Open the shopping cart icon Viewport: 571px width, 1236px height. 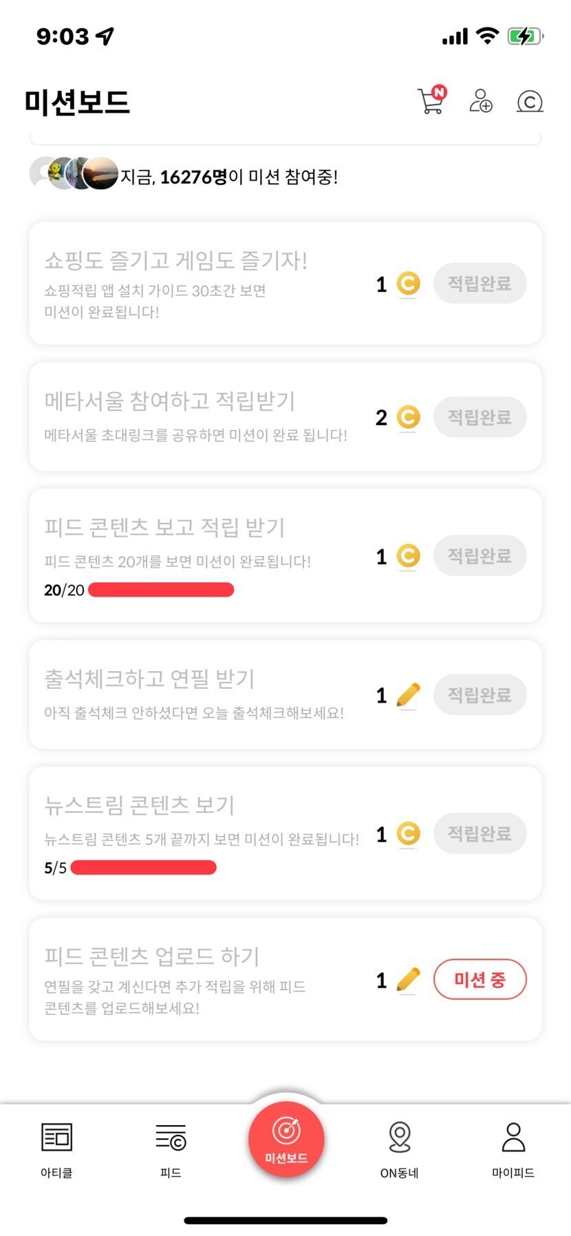tap(431, 101)
